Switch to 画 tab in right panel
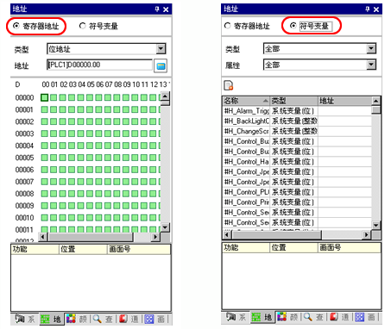The width and height of the screenshot is (391, 329). pos(365,317)
